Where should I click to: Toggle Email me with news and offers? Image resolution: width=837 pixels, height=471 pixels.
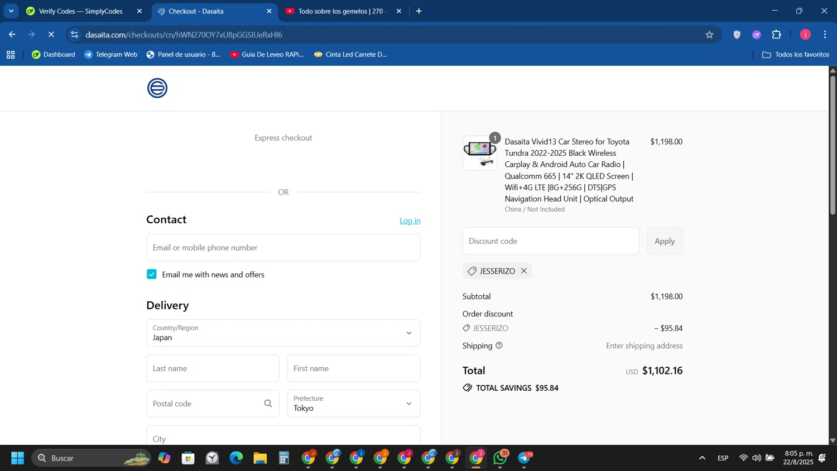tap(152, 275)
